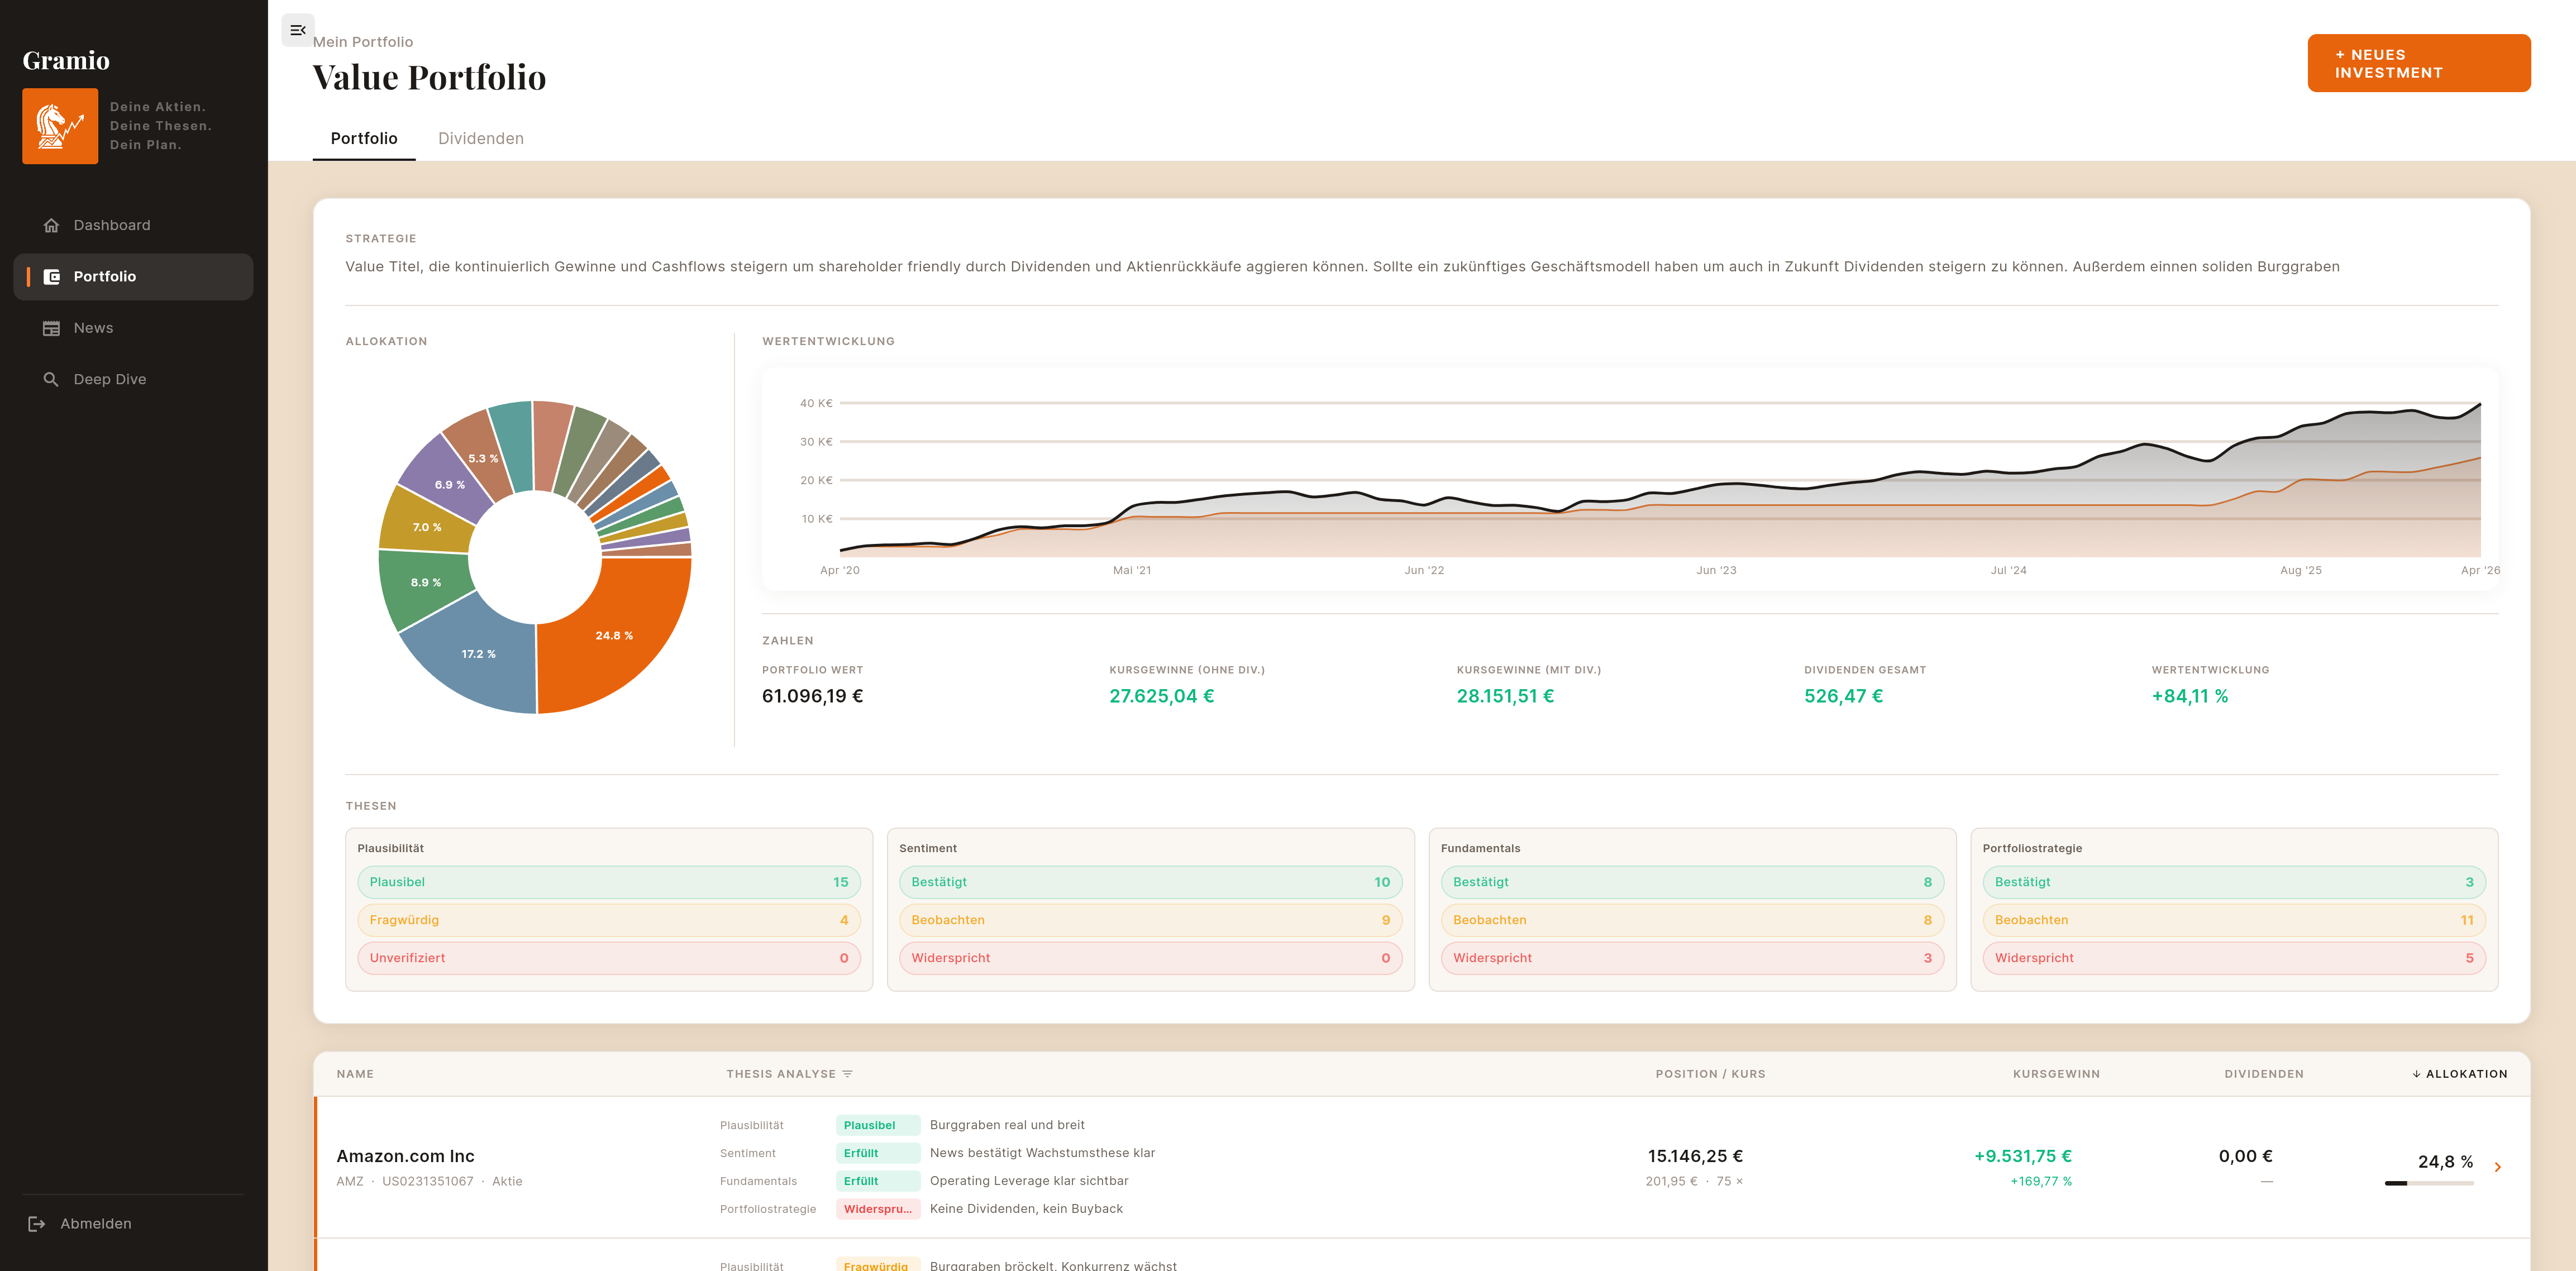Click Kursgewinne value 27.625,04 €
This screenshot has height=1271, width=2576.
pyautogui.click(x=1161, y=696)
